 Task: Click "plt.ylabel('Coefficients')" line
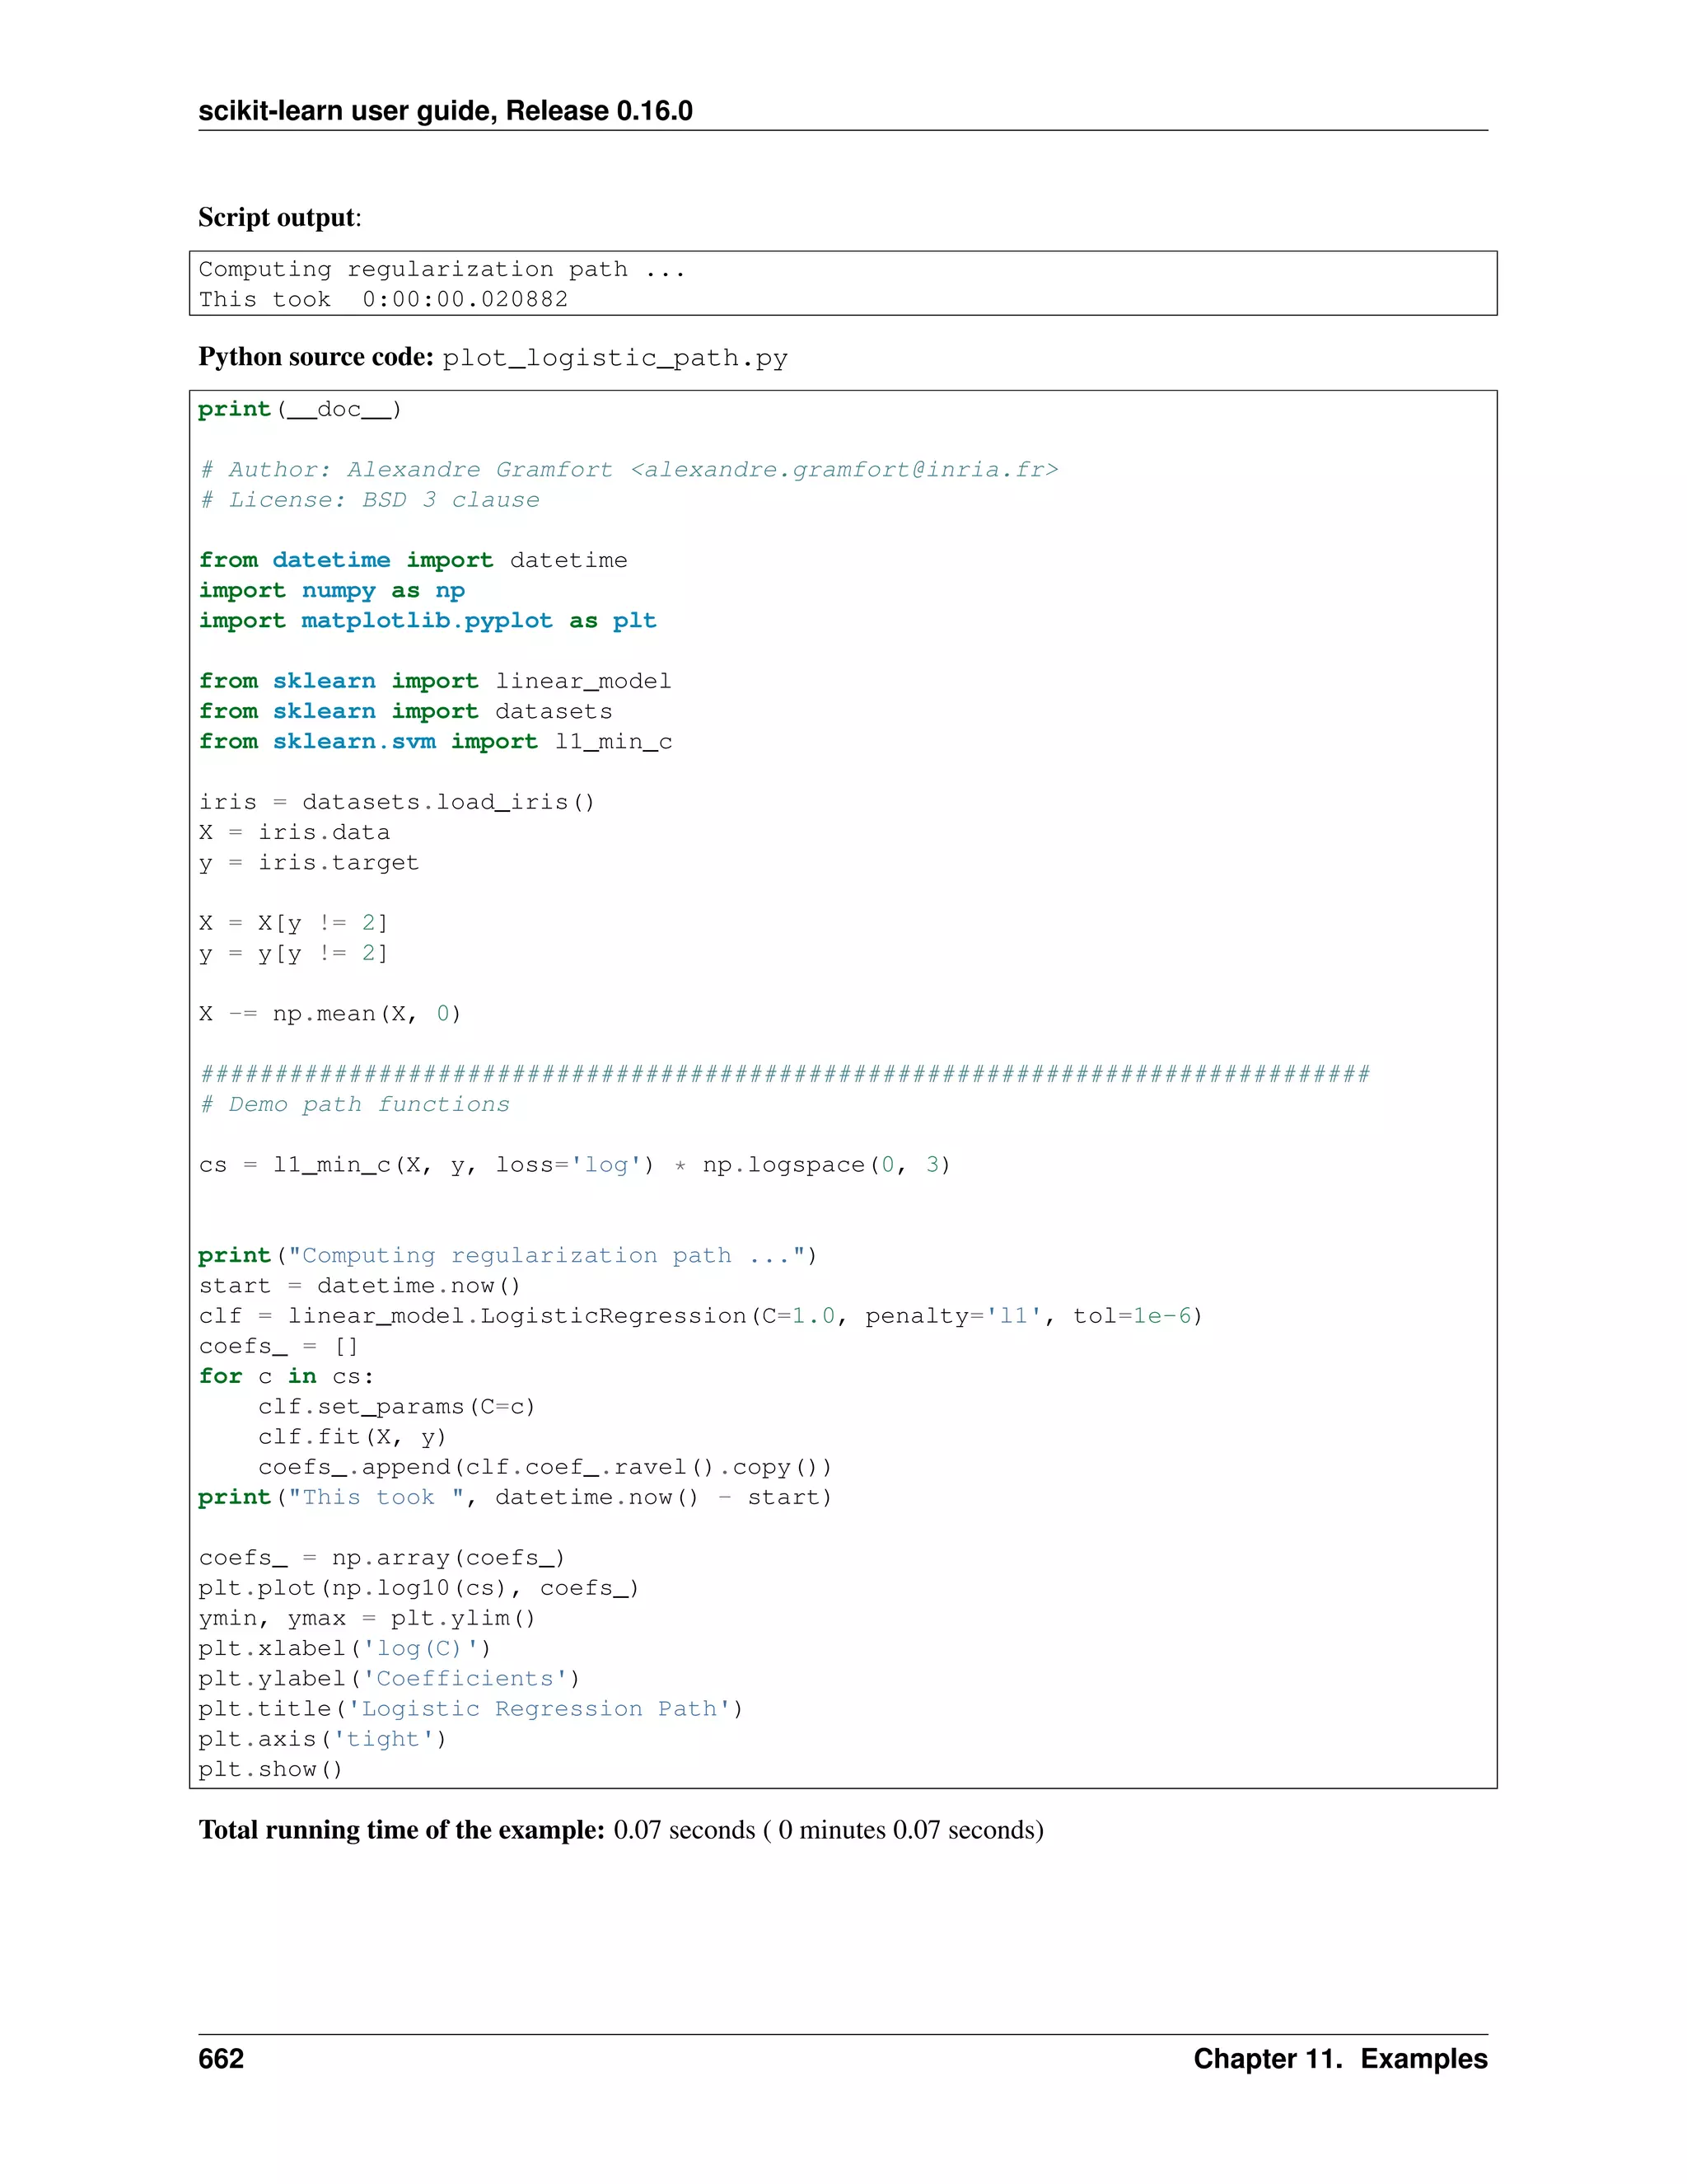(x=389, y=1679)
